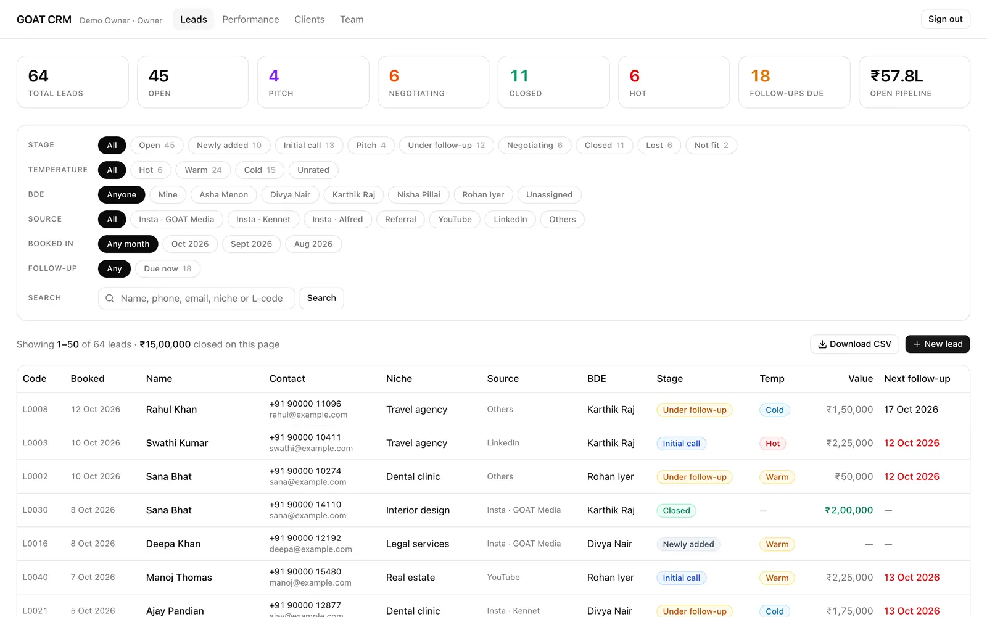Go to the Team tab
The image size is (987, 617).
tap(352, 19)
